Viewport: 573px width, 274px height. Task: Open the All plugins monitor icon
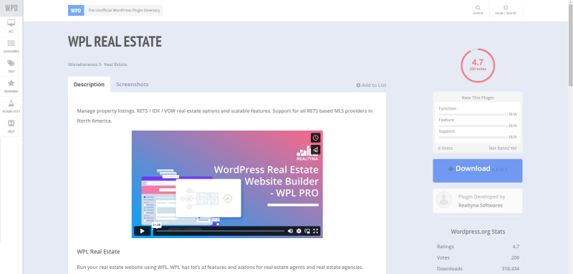tap(11, 23)
